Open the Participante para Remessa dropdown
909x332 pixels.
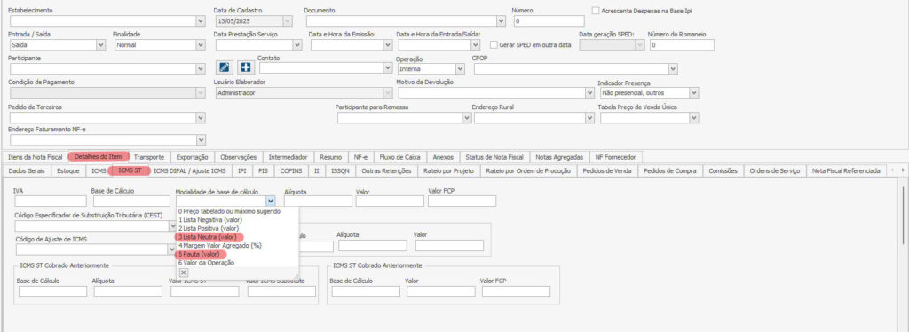pos(467,117)
